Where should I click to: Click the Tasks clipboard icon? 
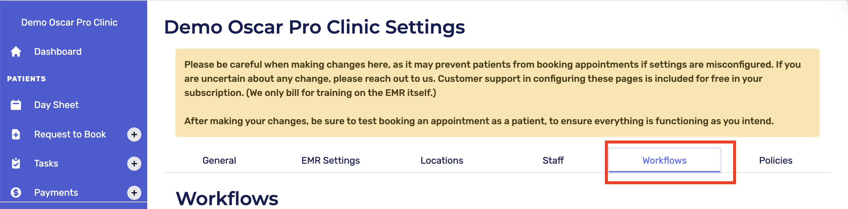click(x=16, y=164)
